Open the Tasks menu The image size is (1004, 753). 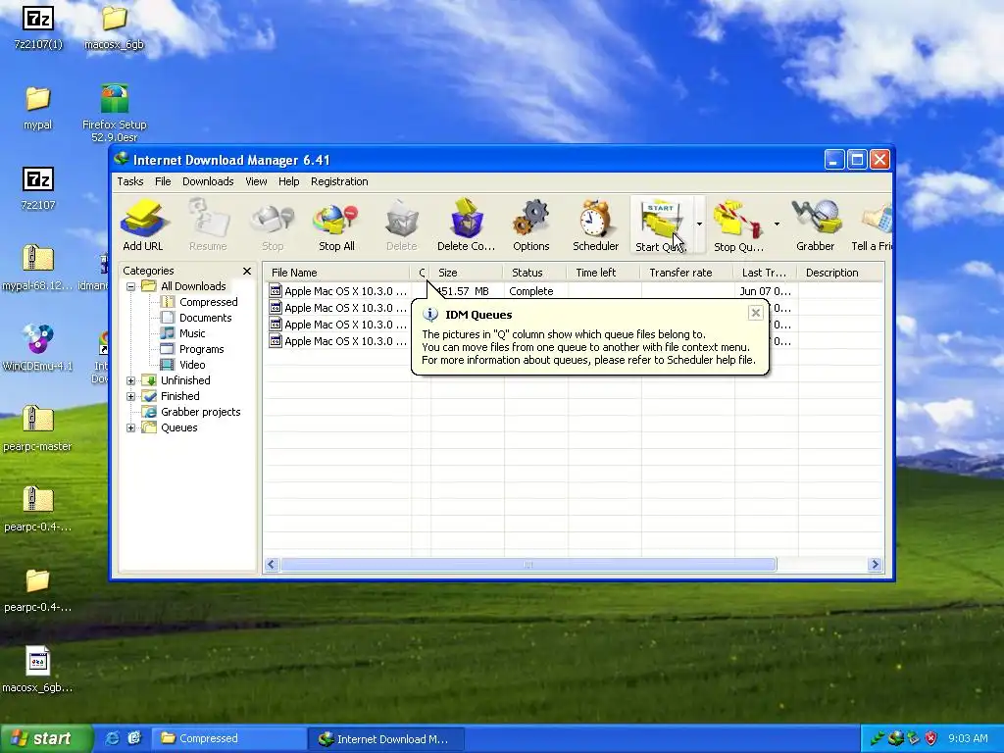point(130,181)
